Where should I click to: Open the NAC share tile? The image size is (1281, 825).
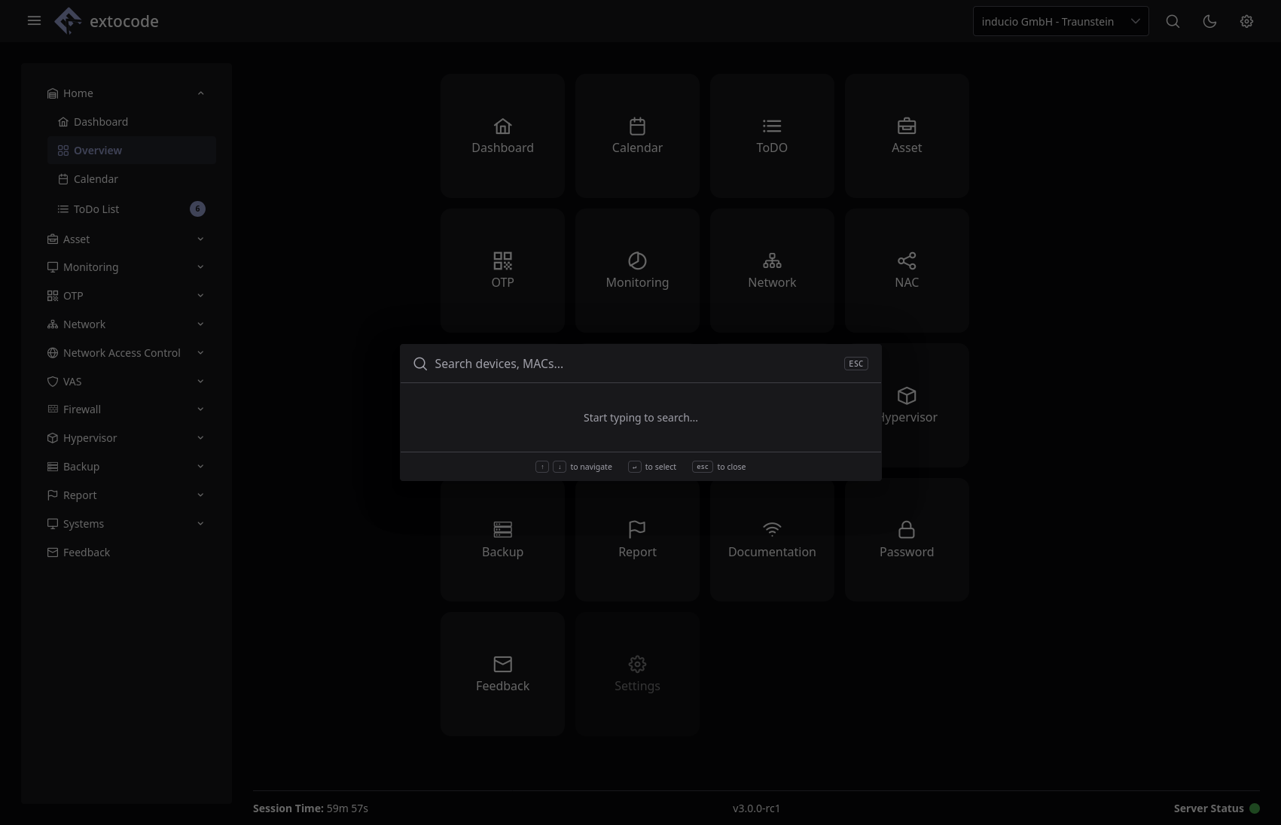(x=906, y=271)
